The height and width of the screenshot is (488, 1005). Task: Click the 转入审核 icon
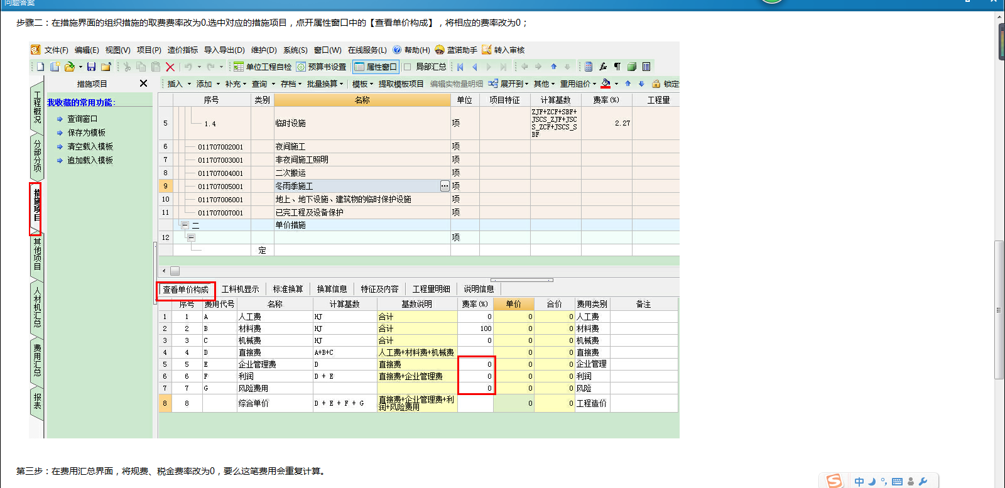tap(487, 50)
